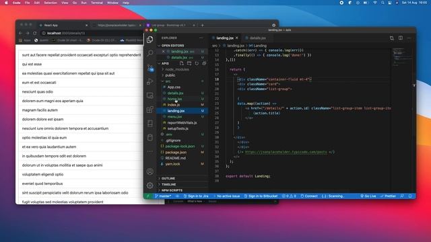Click No active issue in status bar

[x=226, y=196]
